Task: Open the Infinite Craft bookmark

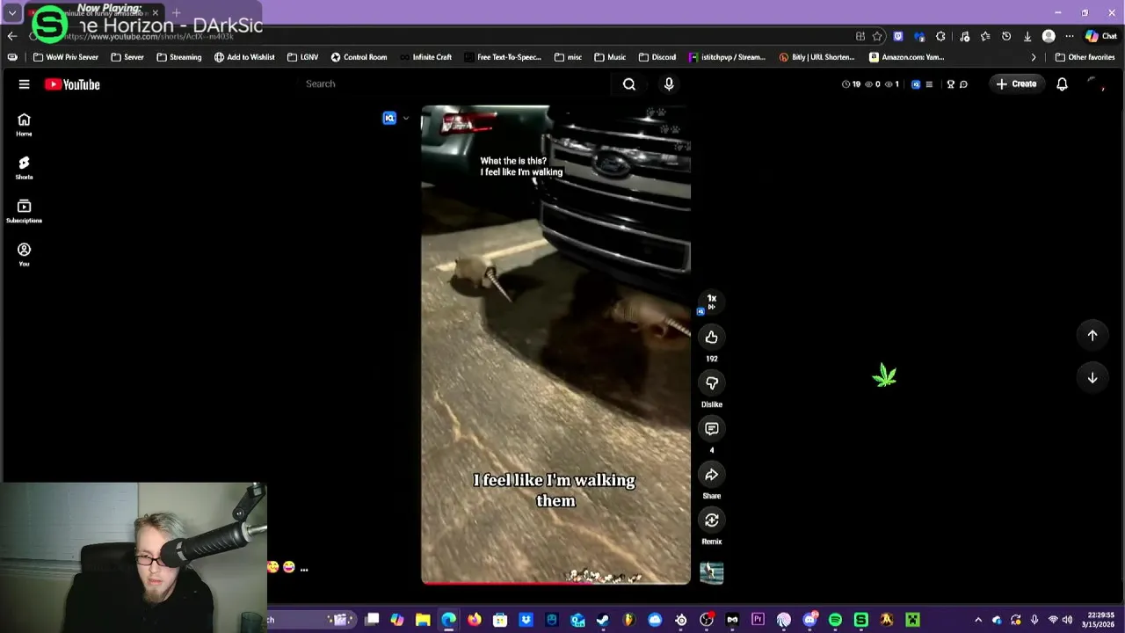Action: point(425,57)
